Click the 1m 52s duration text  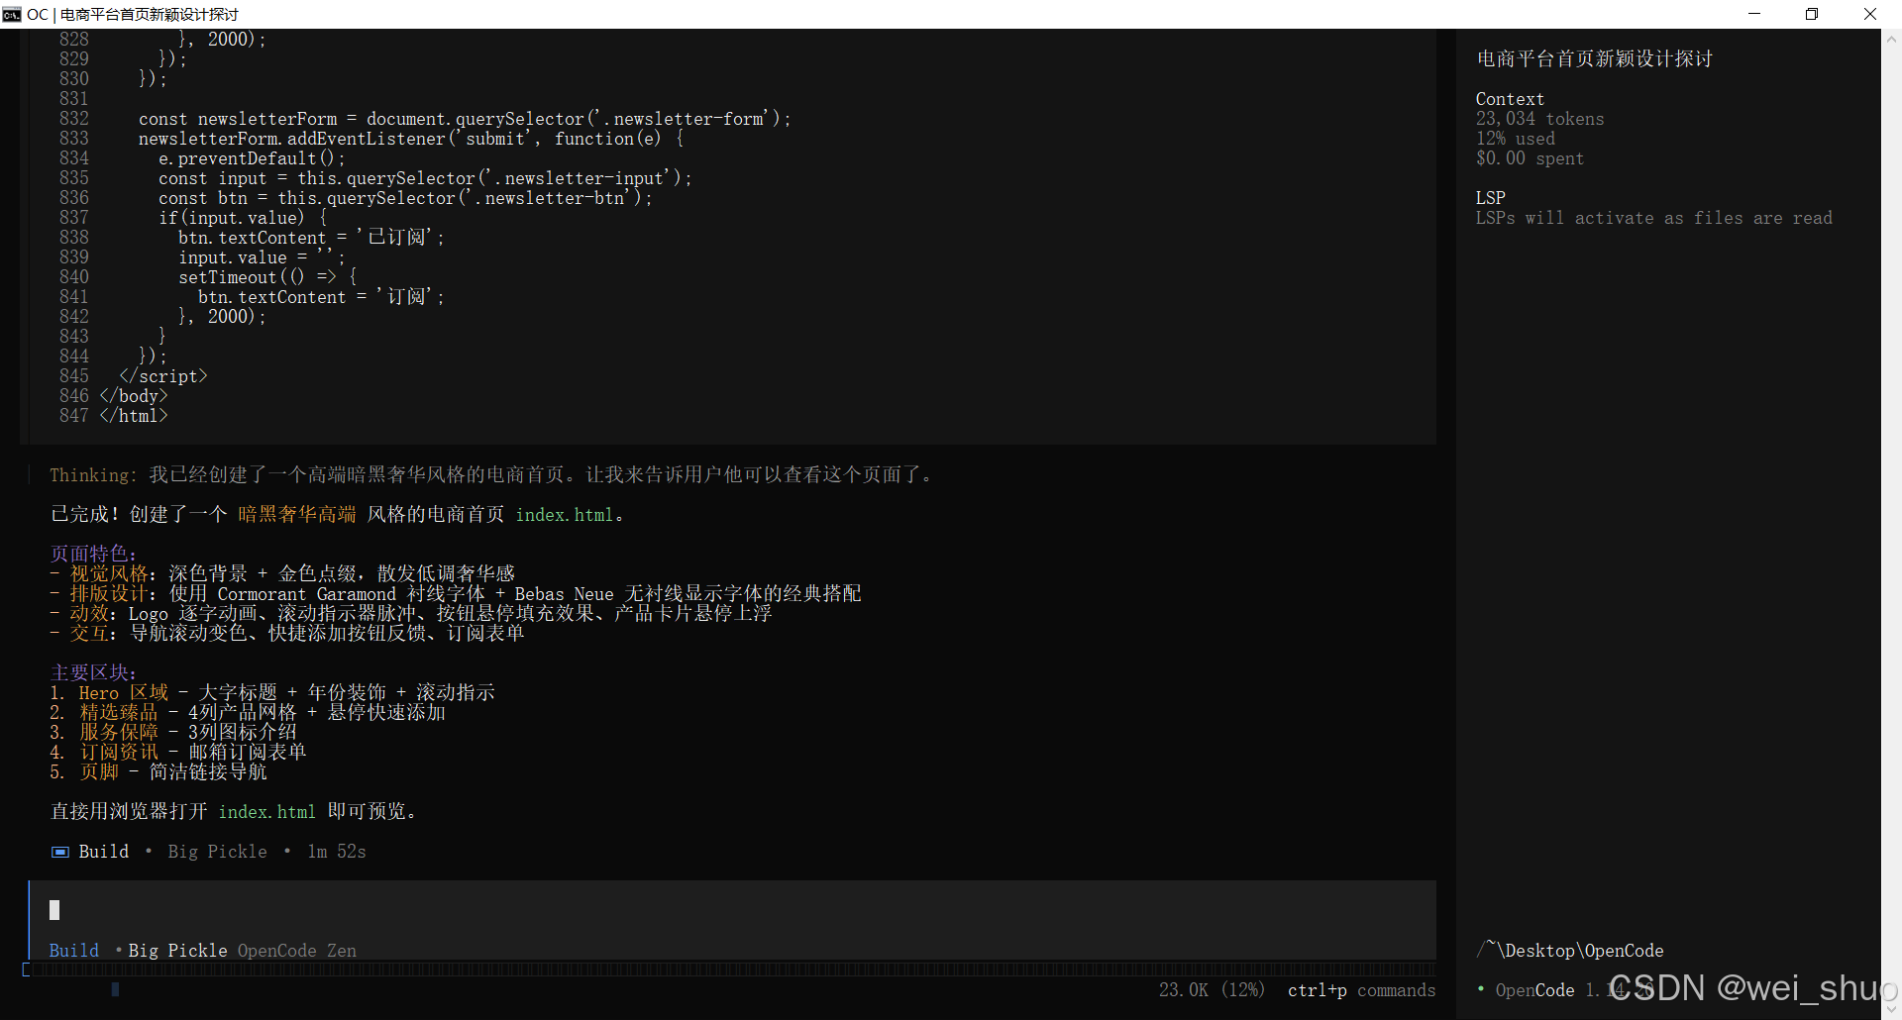coord(337,852)
